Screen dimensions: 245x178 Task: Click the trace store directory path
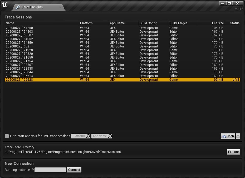coord(63,152)
